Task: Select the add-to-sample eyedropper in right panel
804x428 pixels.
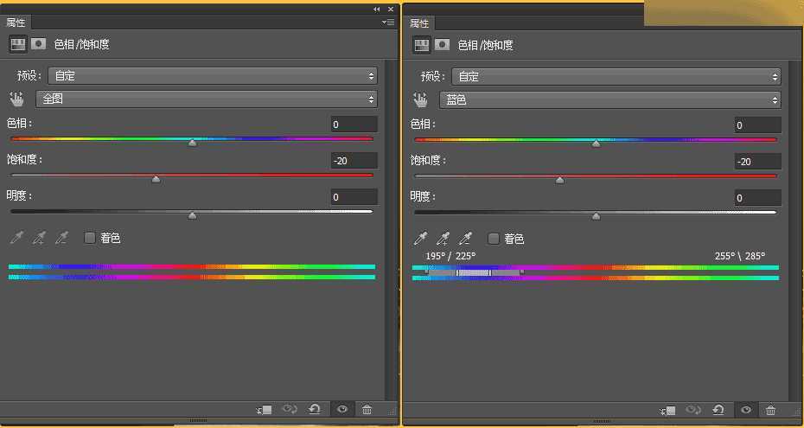Action: [x=443, y=239]
